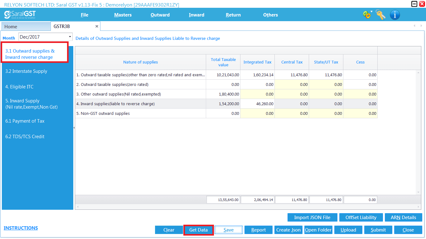The width and height of the screenshot is (426, 239).
Task: Click the Save button
Action: 229,230
